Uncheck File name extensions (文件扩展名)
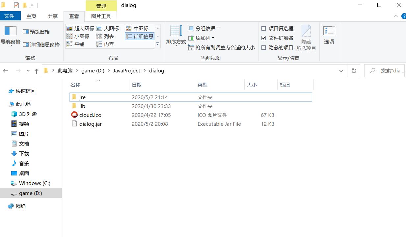 (x=263, y=38)
